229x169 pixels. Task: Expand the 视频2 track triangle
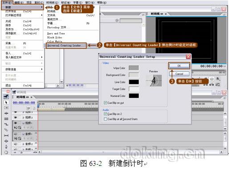[x=23, y=117]
